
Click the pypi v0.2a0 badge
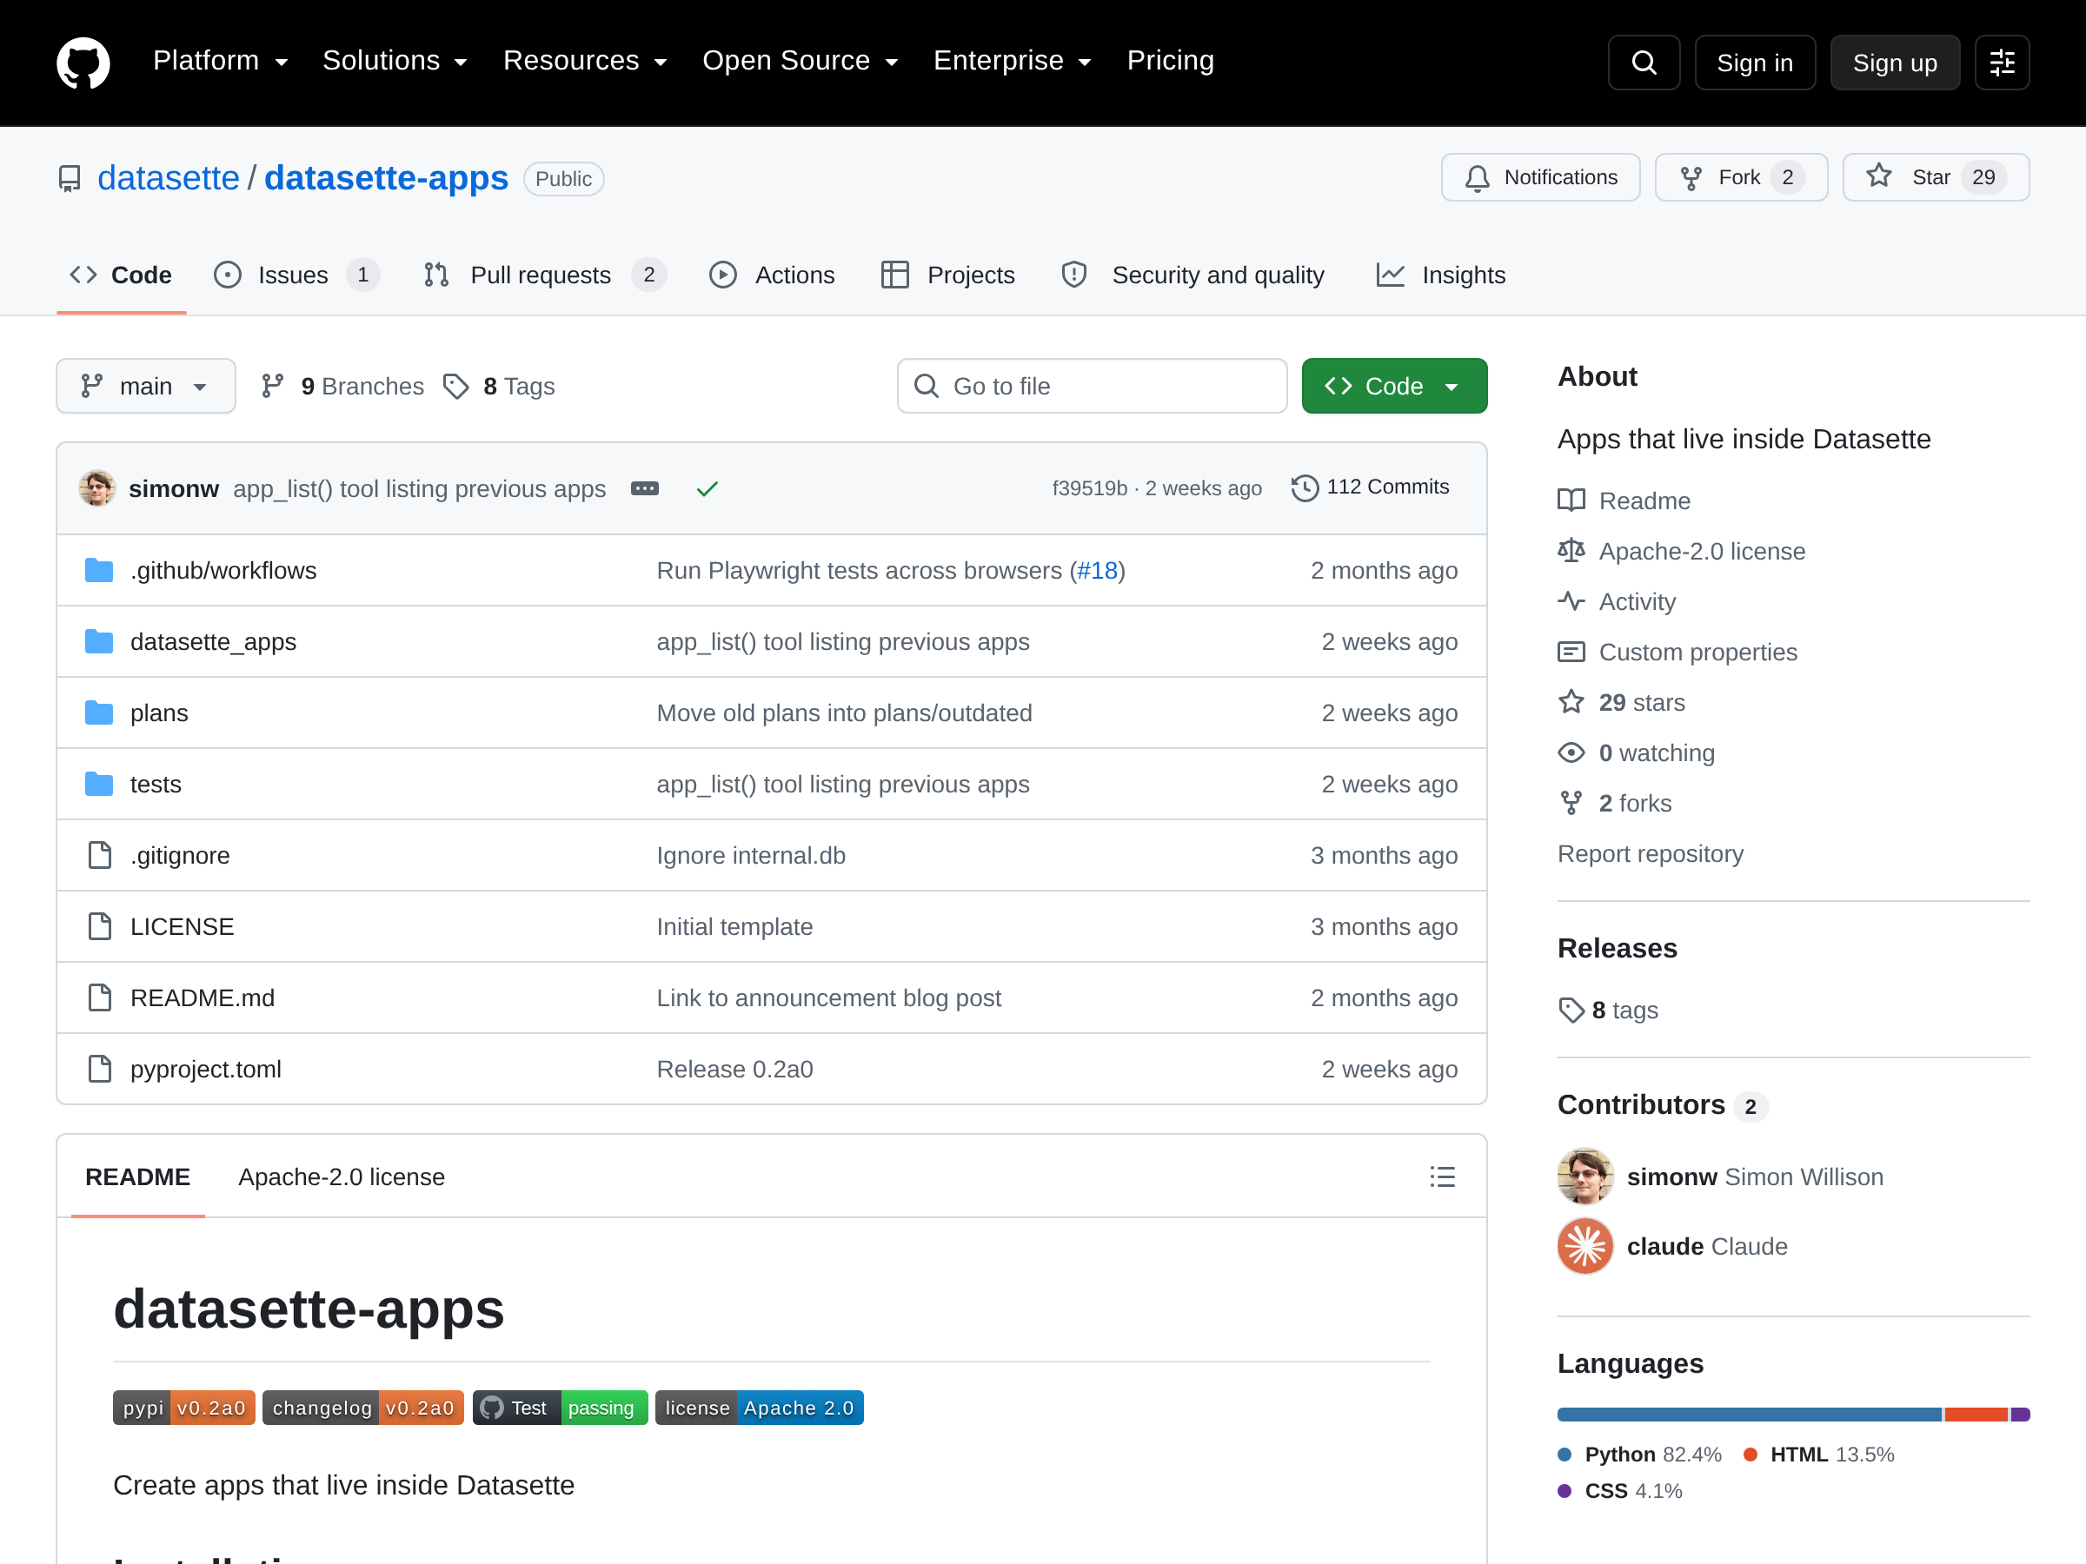184,1408
